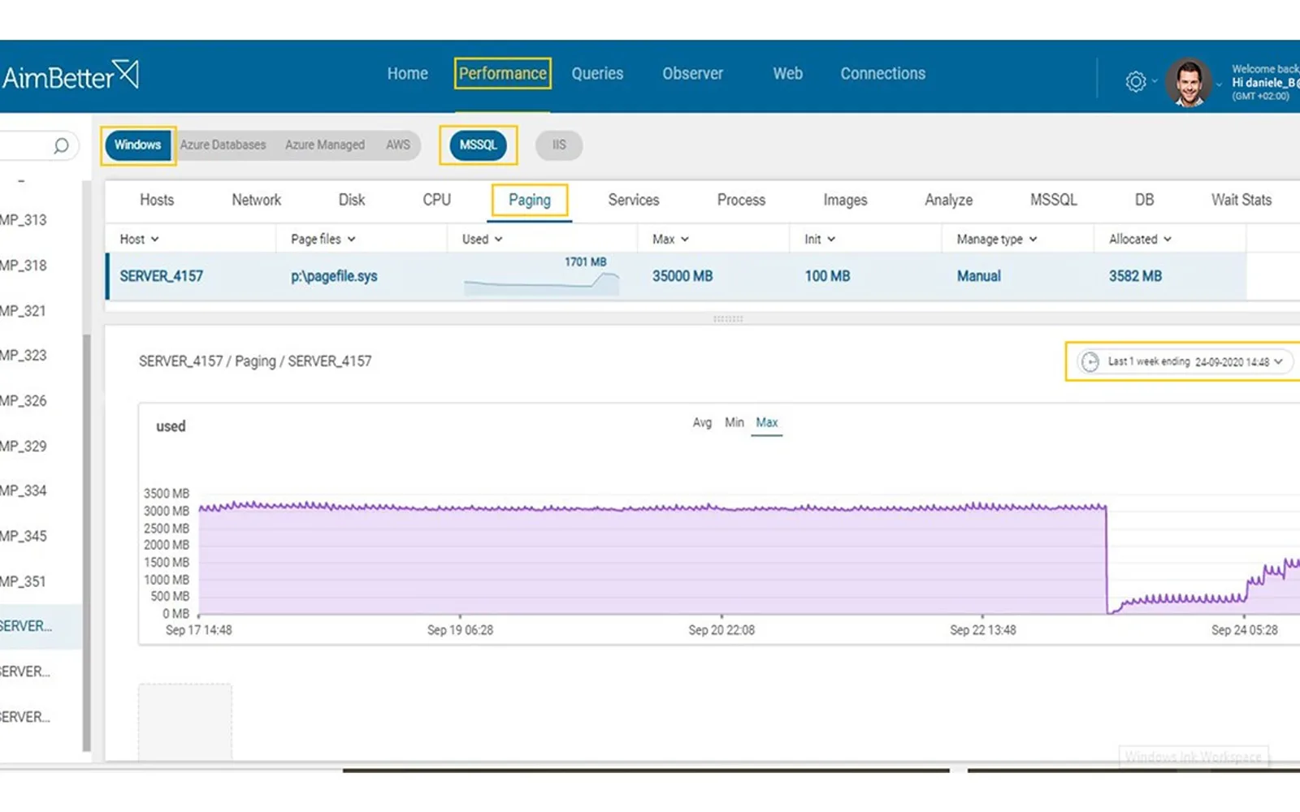Switch to the Hosts tab
Screen dimensions: 1300x812
click(x=157, y=200)
